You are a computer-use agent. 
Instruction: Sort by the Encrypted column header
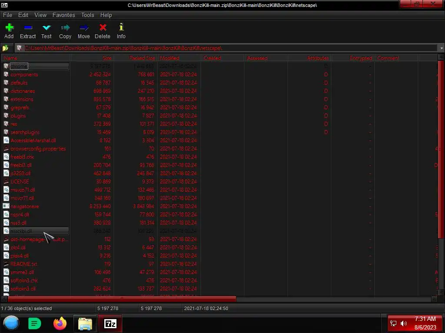click(353, 58)
